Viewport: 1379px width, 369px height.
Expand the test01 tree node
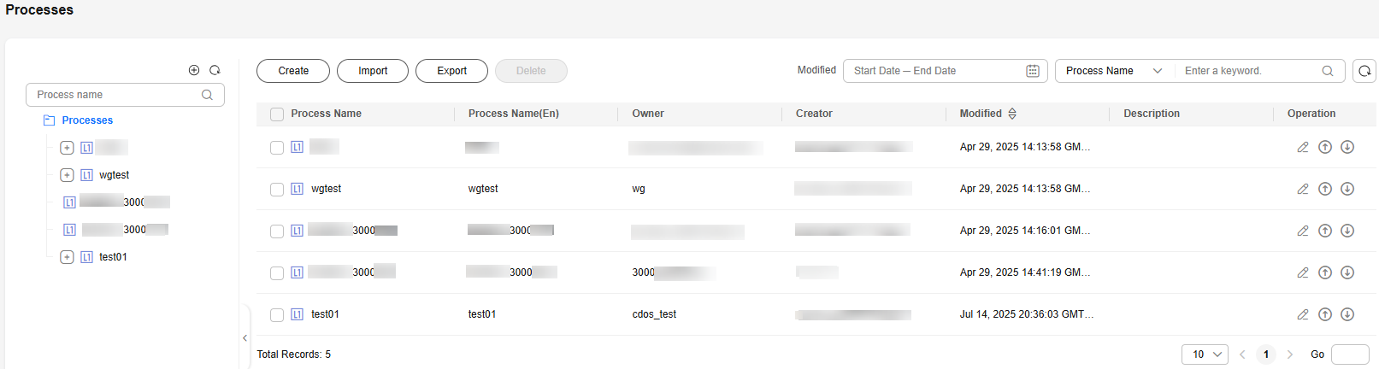tap(67, 257)
